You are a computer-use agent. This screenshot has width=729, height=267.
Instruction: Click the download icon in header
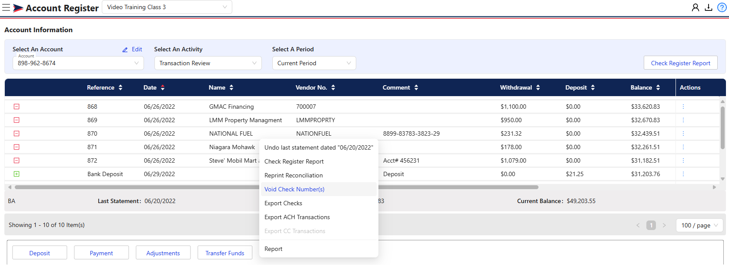[x=709, y=7]
